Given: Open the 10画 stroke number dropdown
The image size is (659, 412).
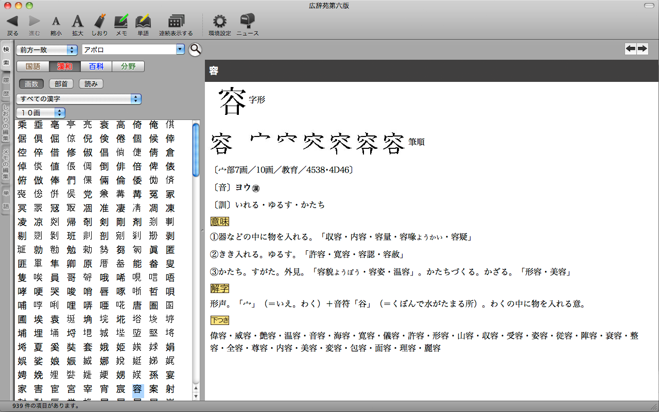Looking at the screenshot, I should pyautogui.click(x=41, y=113).
